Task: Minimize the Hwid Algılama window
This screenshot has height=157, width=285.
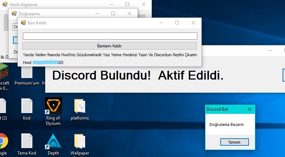Action: [x=111, y=4]
